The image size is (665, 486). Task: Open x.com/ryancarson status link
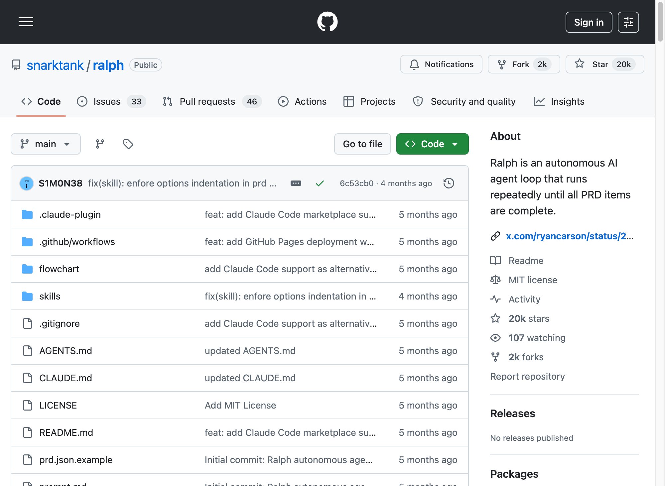pyautogui.click(x=570, y=236)
